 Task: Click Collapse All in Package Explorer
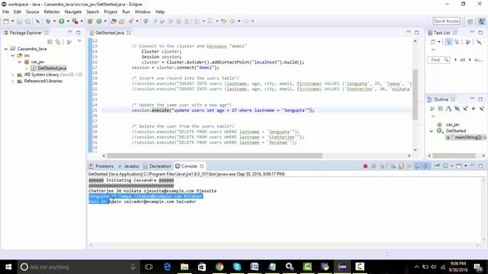50,42
